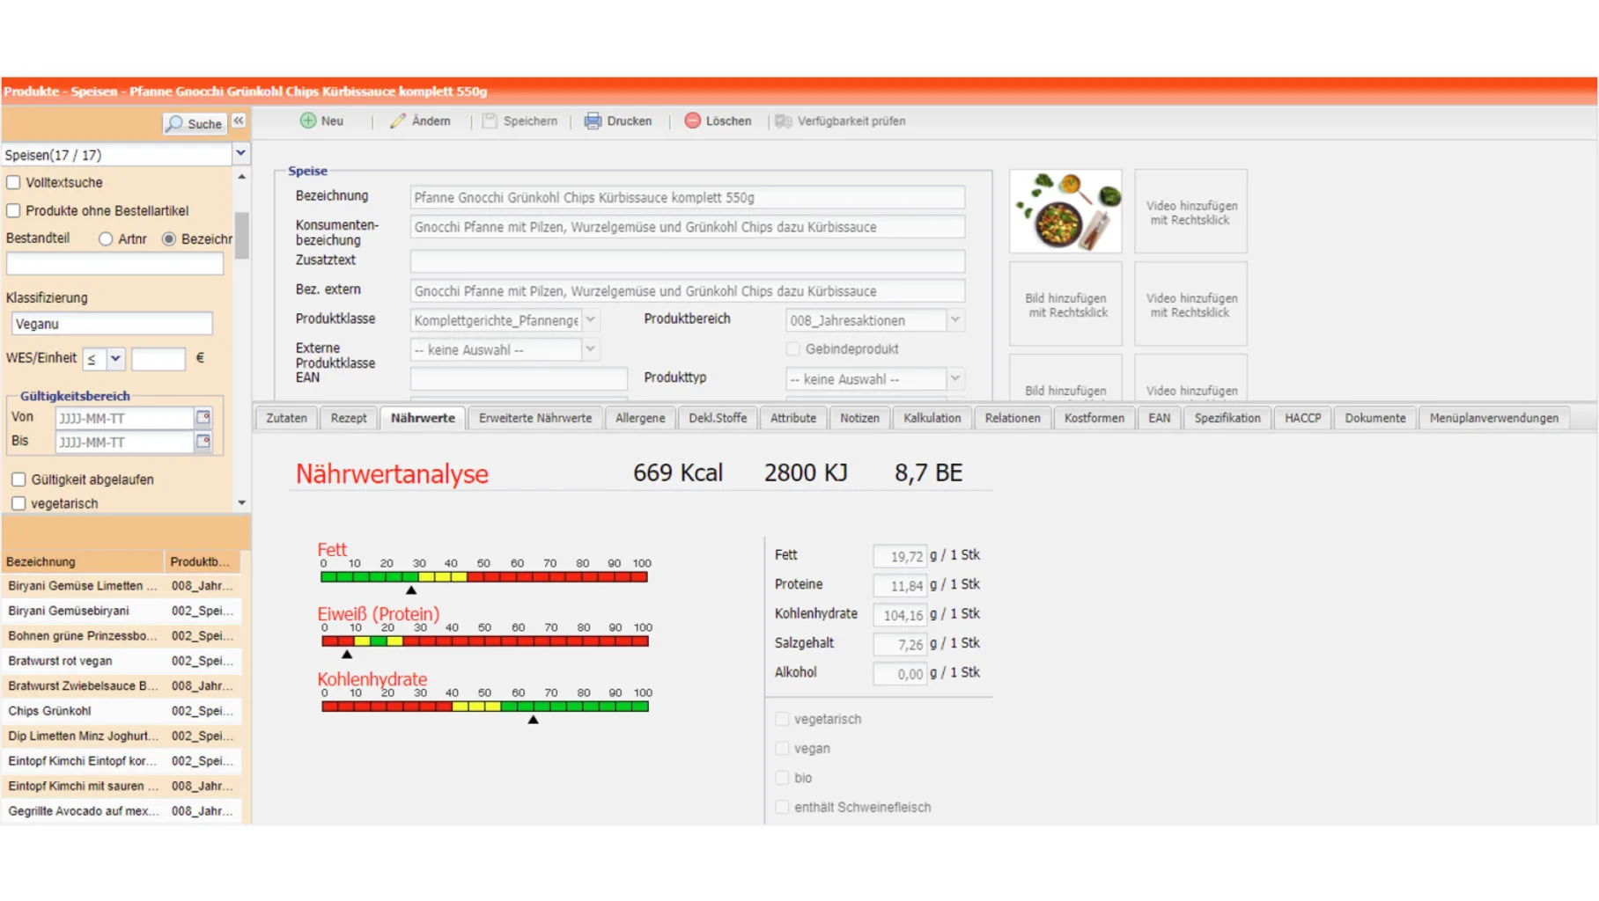Open the Bis date calendar picker
Image resolution: width=1599 pixels, height=901 pixels.
203,441
